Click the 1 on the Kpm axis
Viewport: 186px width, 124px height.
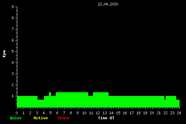(x=13, y=96)
